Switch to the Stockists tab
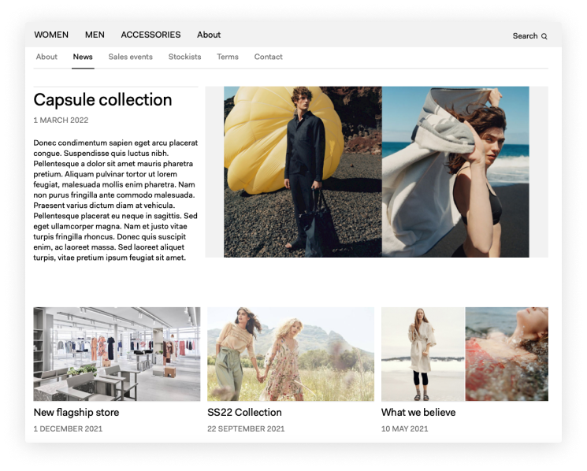The width and height of the screenshot is (587, 471). pos(184,57)
